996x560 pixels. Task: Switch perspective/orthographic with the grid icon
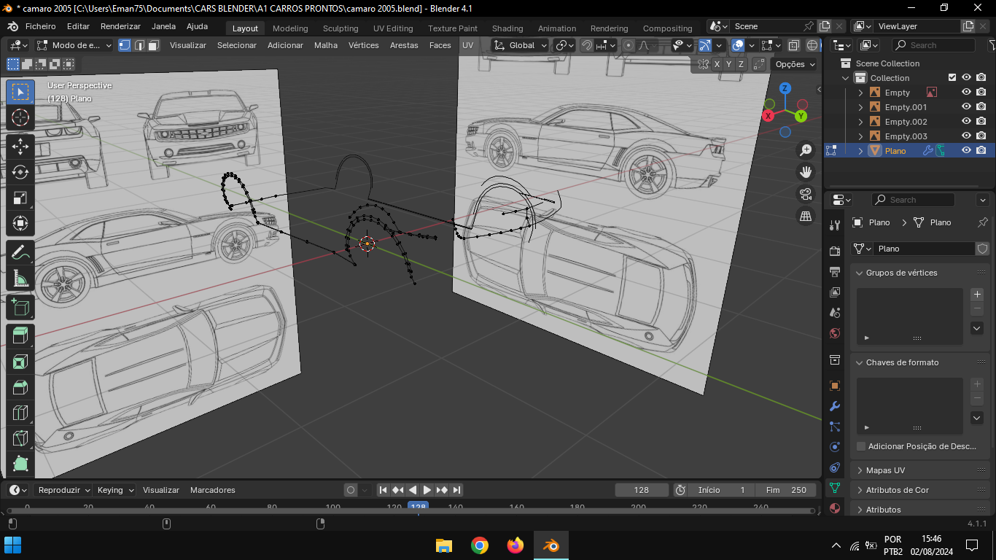[x=806, y=216]
